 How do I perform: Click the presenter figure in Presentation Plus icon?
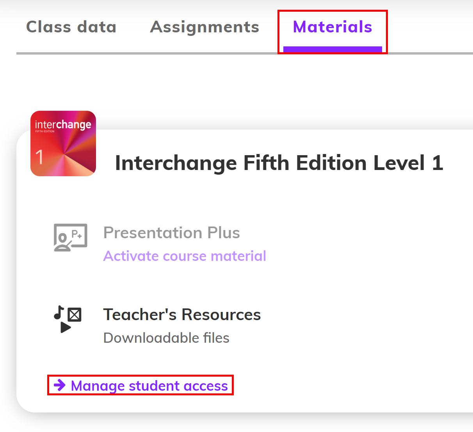pyautogui.click(x=62, y=243)
